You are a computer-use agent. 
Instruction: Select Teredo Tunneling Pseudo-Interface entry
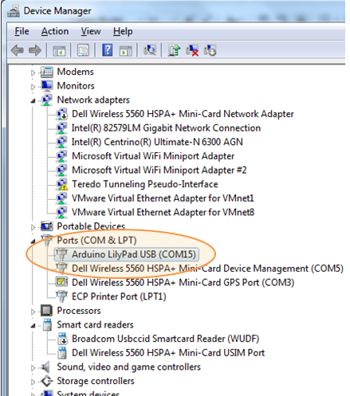[145, 184]
